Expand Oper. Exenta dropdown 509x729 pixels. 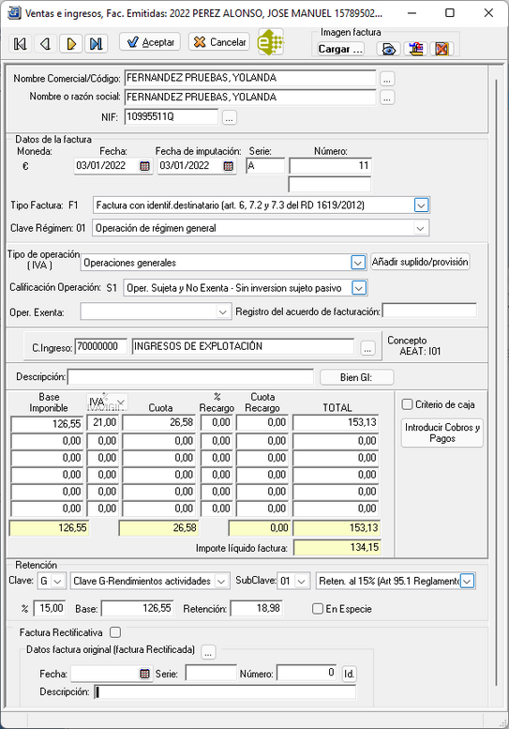click(x=222, y=312)
